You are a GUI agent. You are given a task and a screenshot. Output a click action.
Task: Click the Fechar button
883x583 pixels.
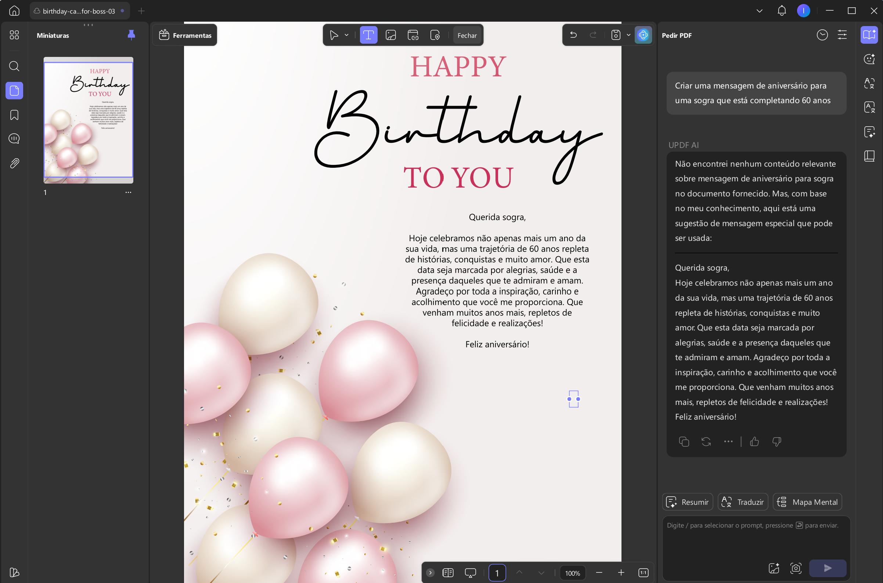coord(467,35)
